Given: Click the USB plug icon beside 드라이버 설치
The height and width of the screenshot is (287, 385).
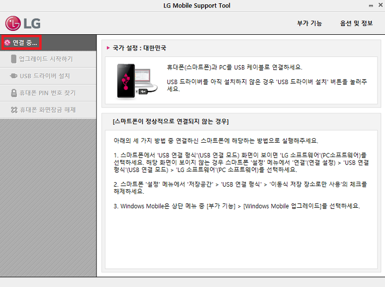Looking at the screenshot, I should click(x=14, y=76).
